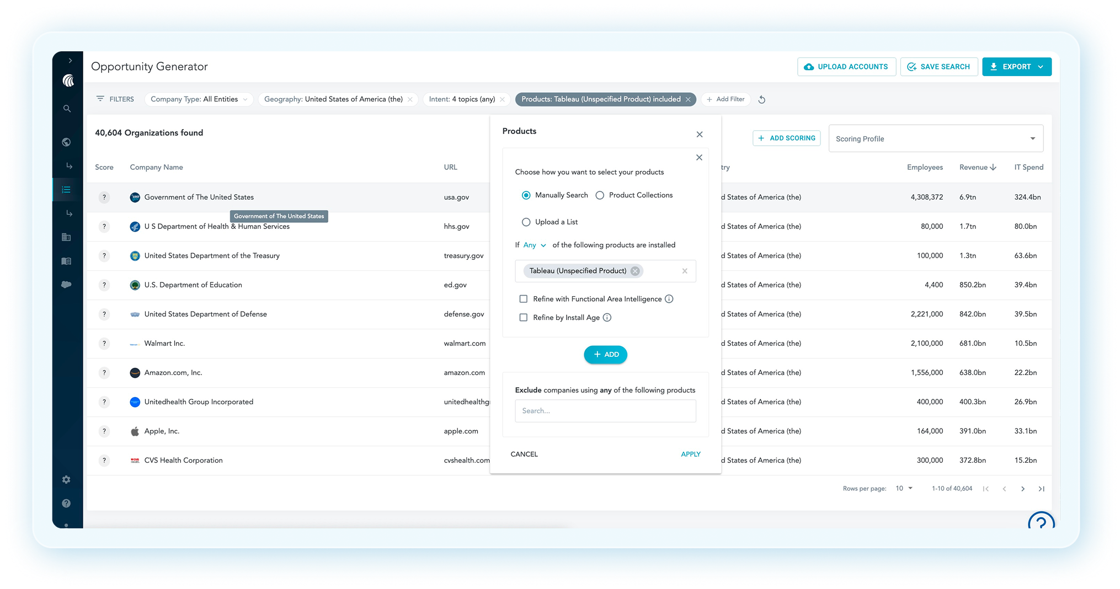Click CANCEL in the Products panel
Image resolution: width=1120 pixels, height=589 pixels.
pyautogui.click(x=524, y=454)
